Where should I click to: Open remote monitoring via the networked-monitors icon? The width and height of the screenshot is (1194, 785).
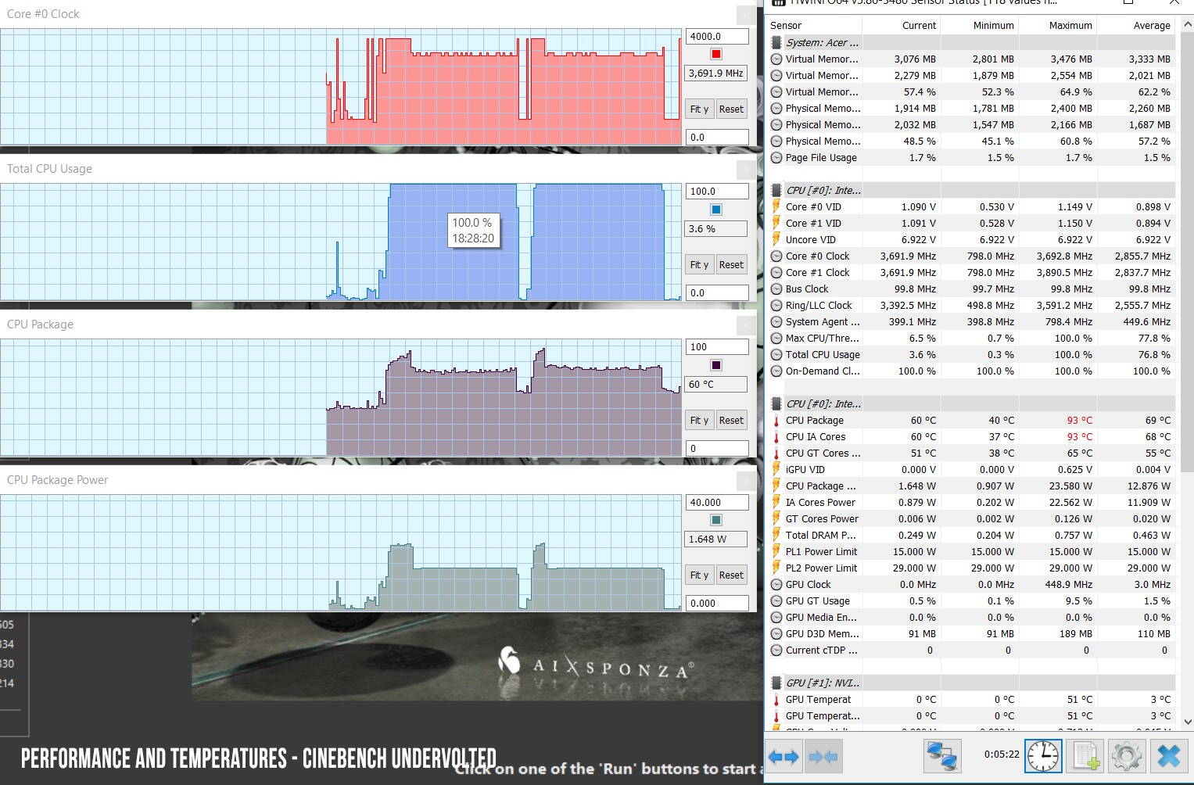[x=941, y=755]
